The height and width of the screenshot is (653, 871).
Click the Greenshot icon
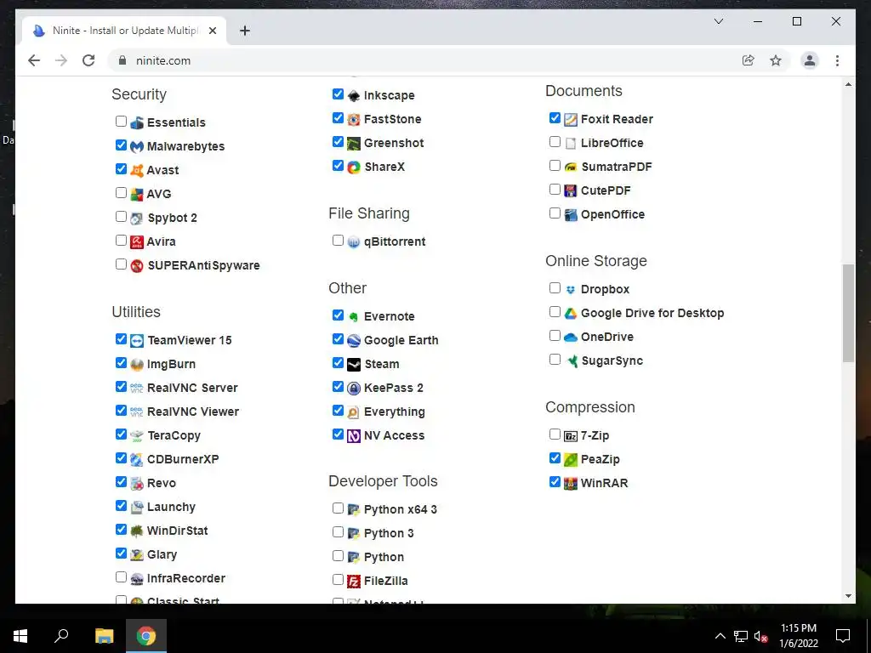click(x=354, y=143)
